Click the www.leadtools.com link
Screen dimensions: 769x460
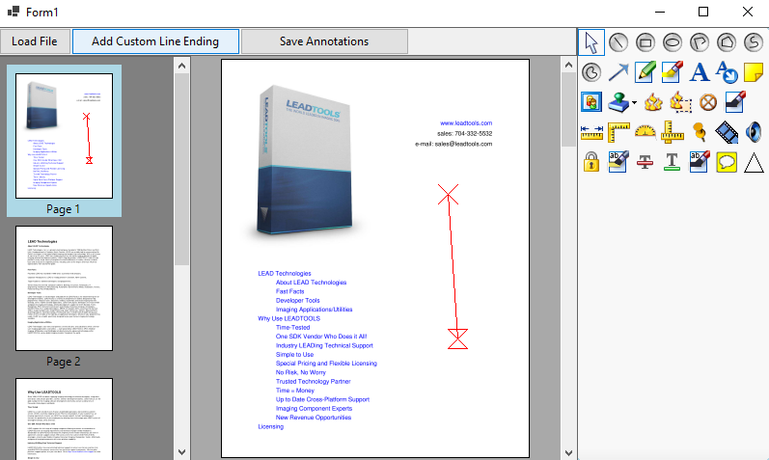pyautogui.click(x=466, y=123)
